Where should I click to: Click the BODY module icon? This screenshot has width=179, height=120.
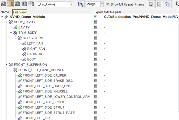[x=24, y=59]
